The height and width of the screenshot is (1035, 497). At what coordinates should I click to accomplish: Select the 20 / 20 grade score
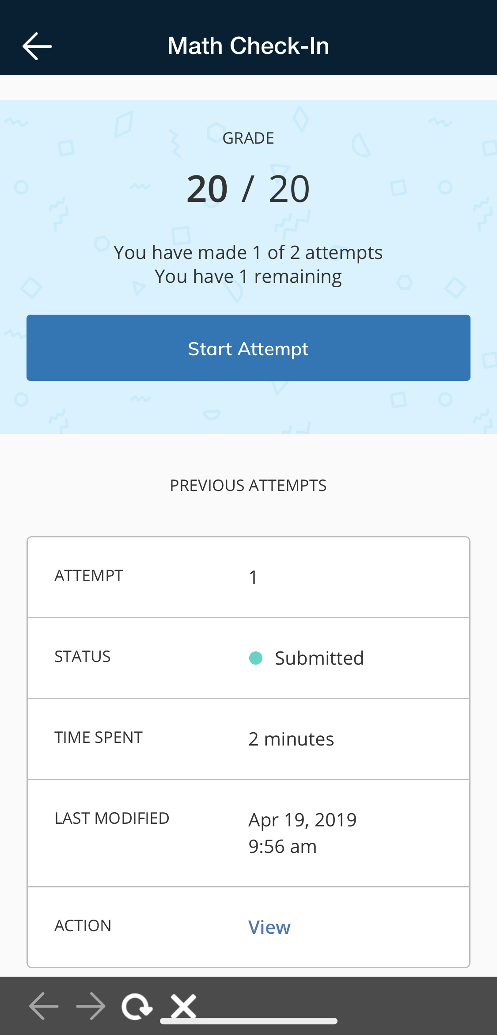[248, 189]
